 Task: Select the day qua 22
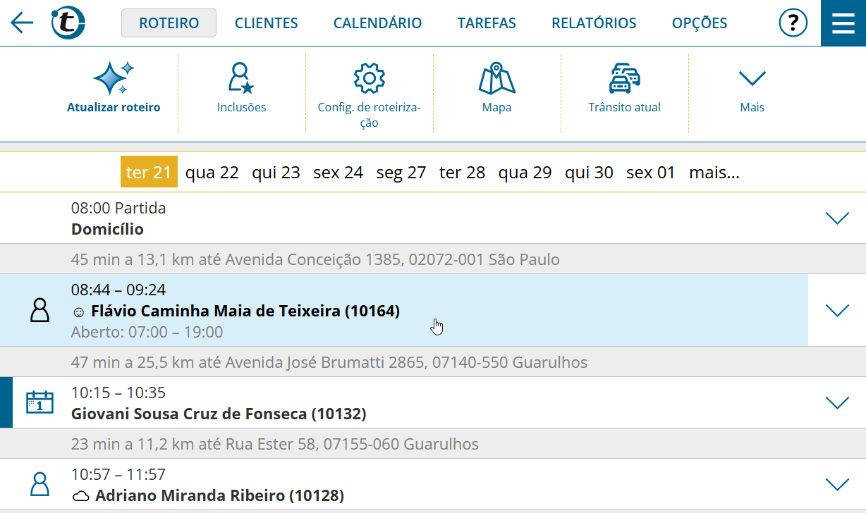[x=212, y=173]
